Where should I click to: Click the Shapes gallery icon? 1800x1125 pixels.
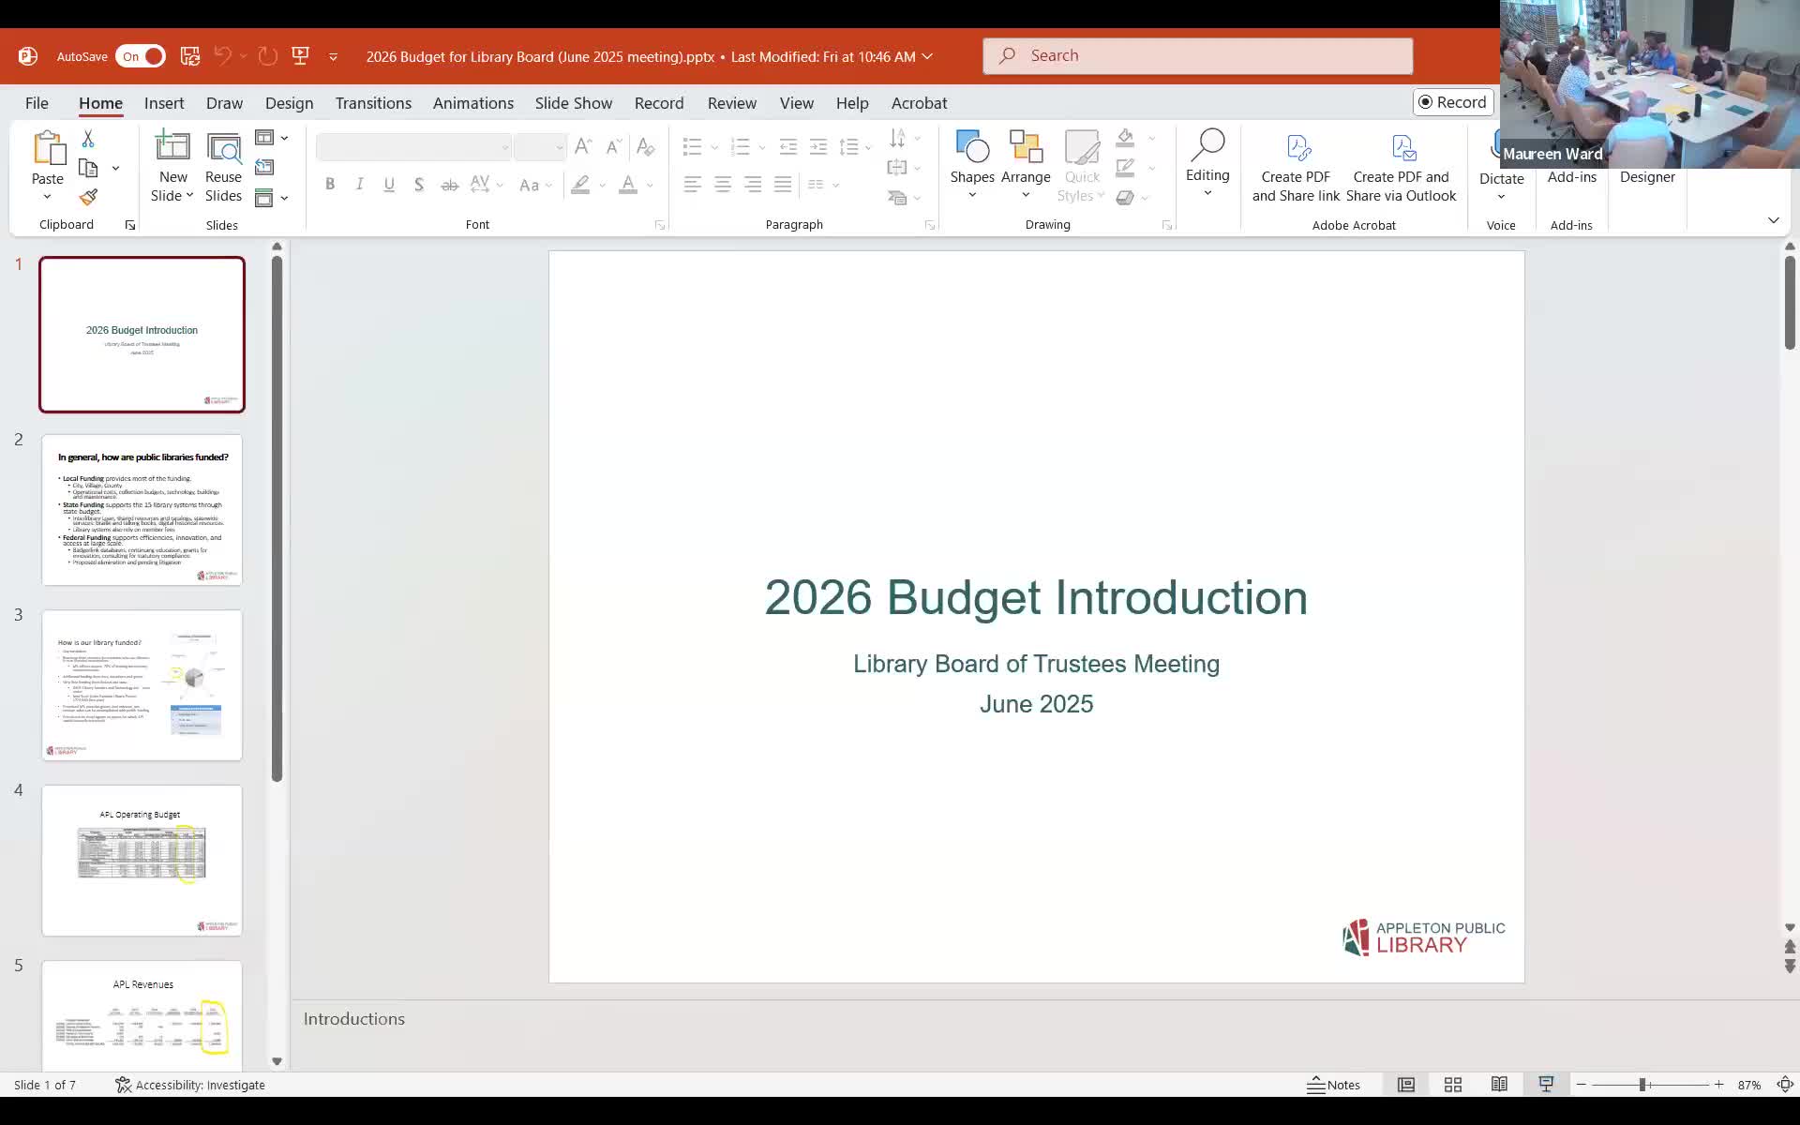(x=972, y=147)
